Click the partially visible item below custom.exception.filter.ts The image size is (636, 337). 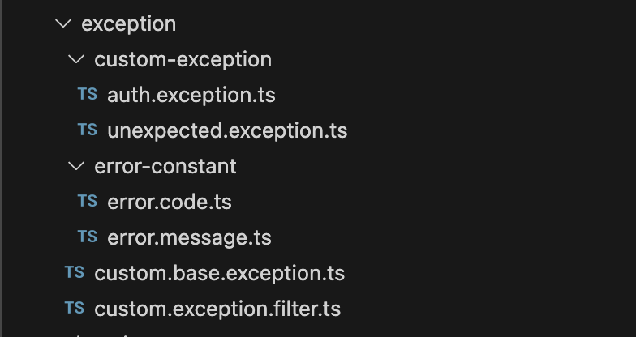click(x=101, y=335)
